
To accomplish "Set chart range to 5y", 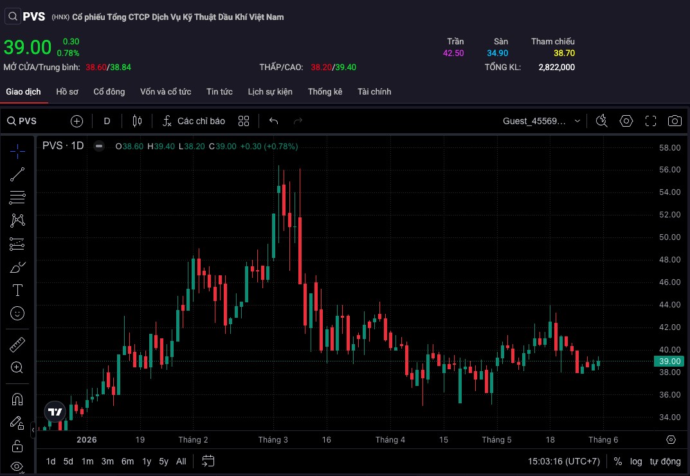I will point(164,461).
